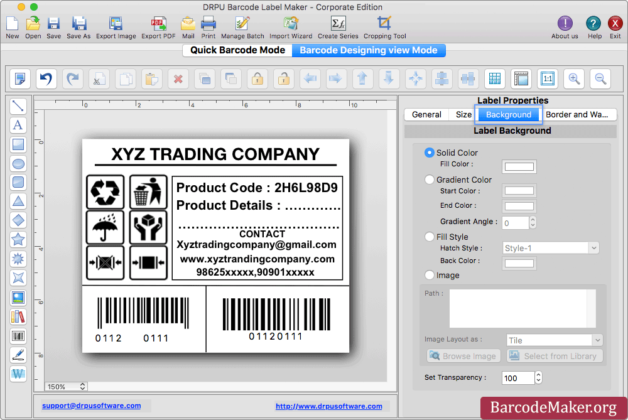Open the support@drpusoftware.com link

(91, 406)
